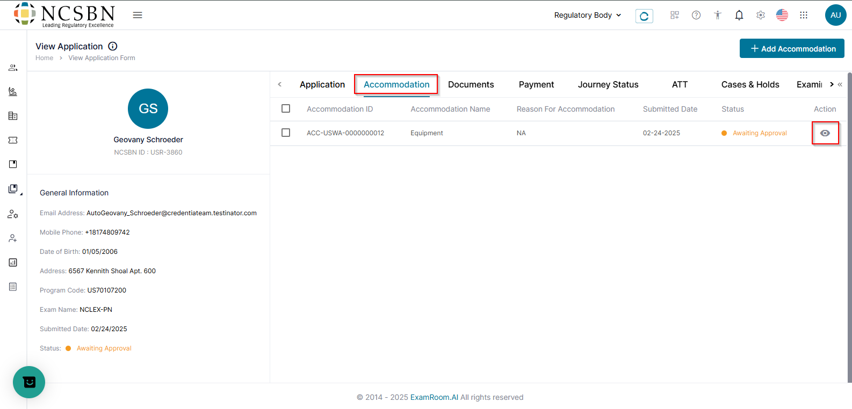Go to the Home breadcrumb link
The height and width of the screenshot is (409, 852).
44,58
